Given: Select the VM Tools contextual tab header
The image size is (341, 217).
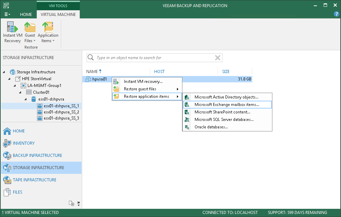Looking at the screenshot, I should [58, 6].
